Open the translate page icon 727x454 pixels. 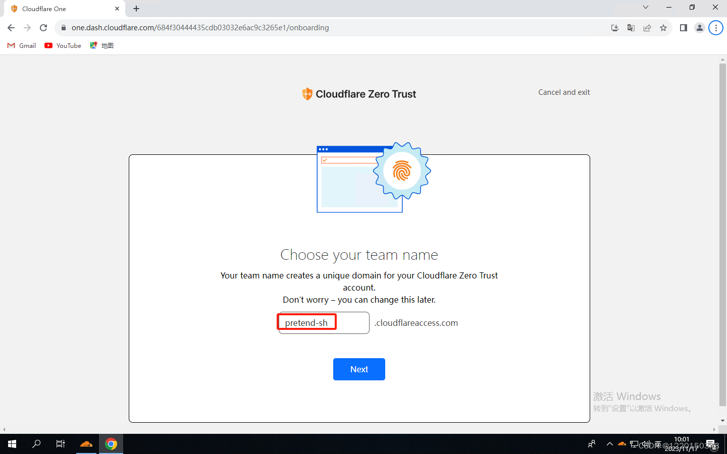(631, 28)
